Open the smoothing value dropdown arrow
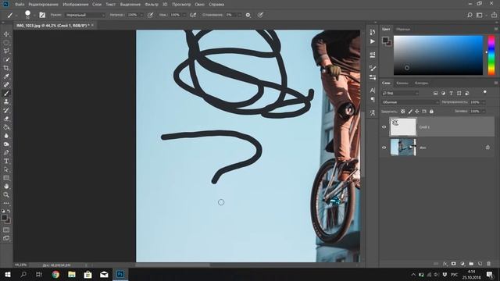 (x=239, y=15)
